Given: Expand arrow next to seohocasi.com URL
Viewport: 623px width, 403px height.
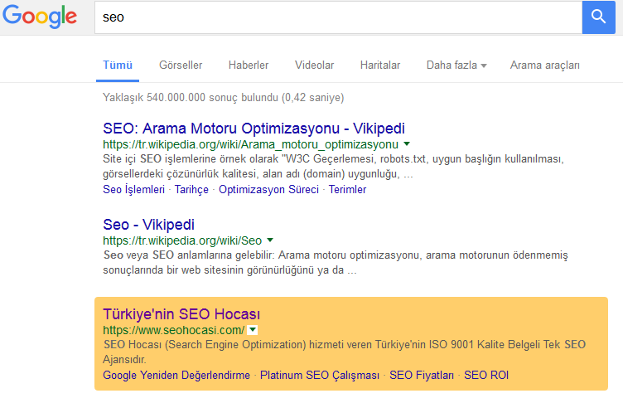Looking at the screenshot, I should pos(253,330).
